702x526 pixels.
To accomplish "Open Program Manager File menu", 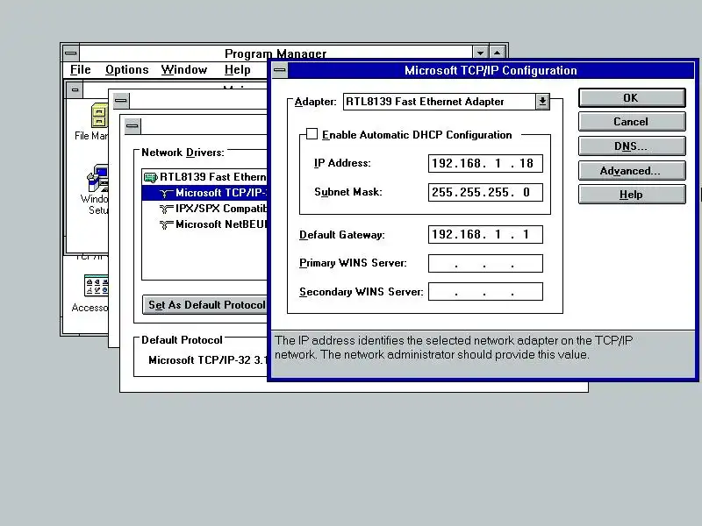I will pyautogui.click(x=81, y=70).
